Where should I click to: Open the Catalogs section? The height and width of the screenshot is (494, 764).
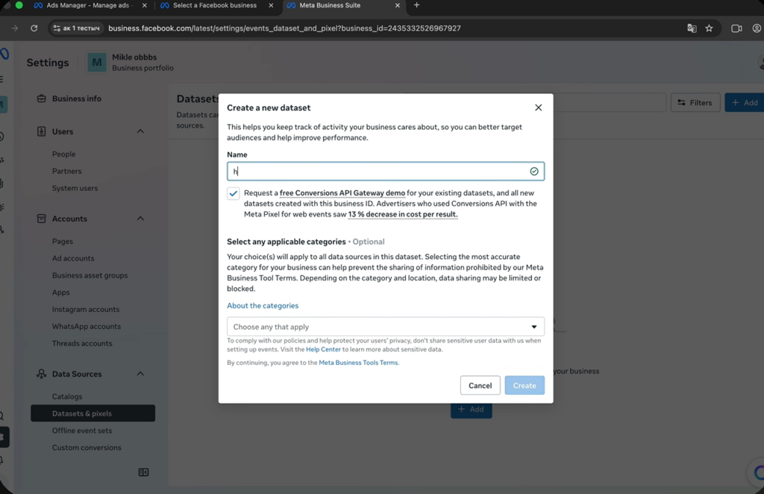coord(67,396)
